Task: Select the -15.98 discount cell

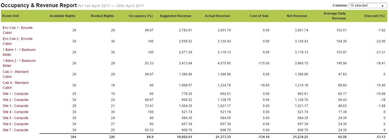Action: tap(381, 94)
